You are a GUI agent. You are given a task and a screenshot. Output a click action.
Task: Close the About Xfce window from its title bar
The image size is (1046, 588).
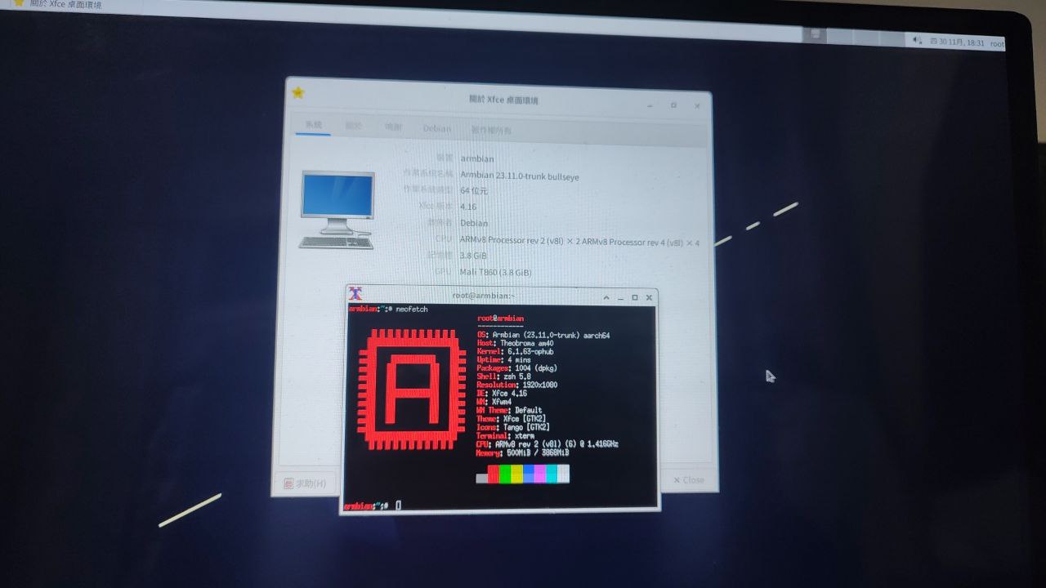pyautogui.click(x=697, y=105)
